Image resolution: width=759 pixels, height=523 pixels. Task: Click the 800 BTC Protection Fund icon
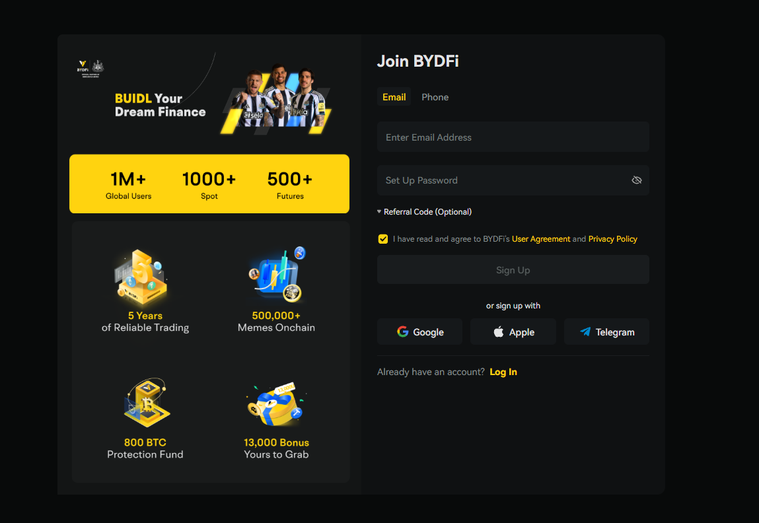click(146, 403)
